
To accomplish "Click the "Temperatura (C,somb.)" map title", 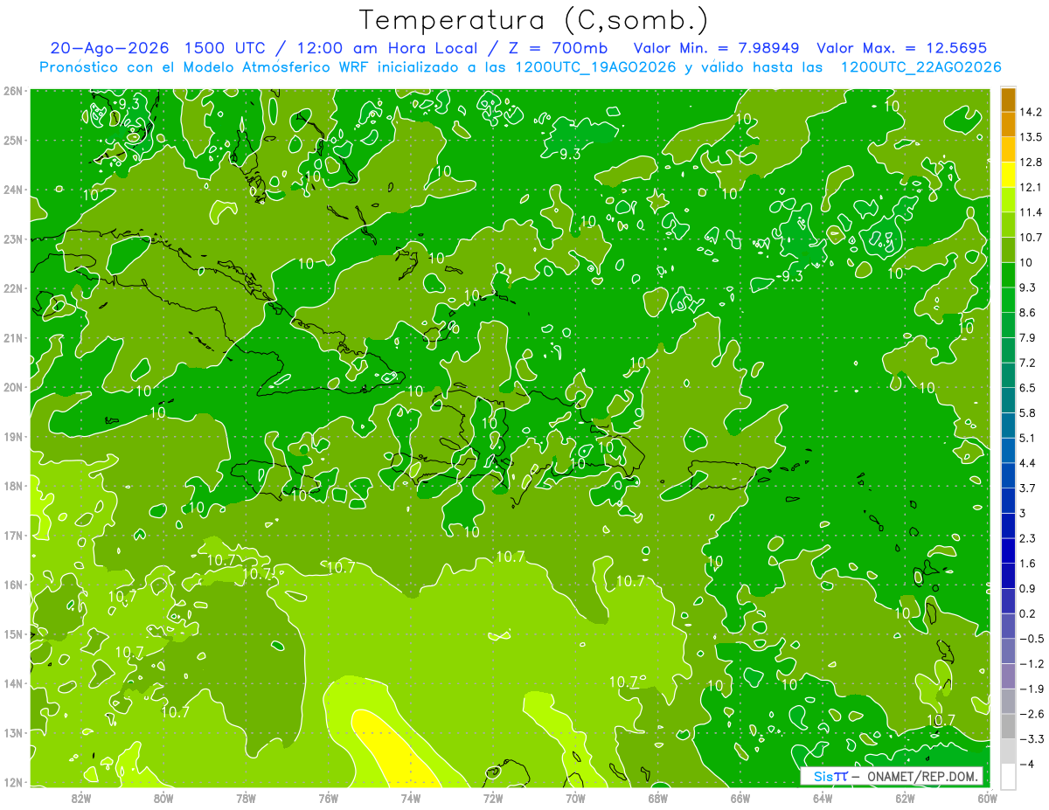I will (533, 20).
